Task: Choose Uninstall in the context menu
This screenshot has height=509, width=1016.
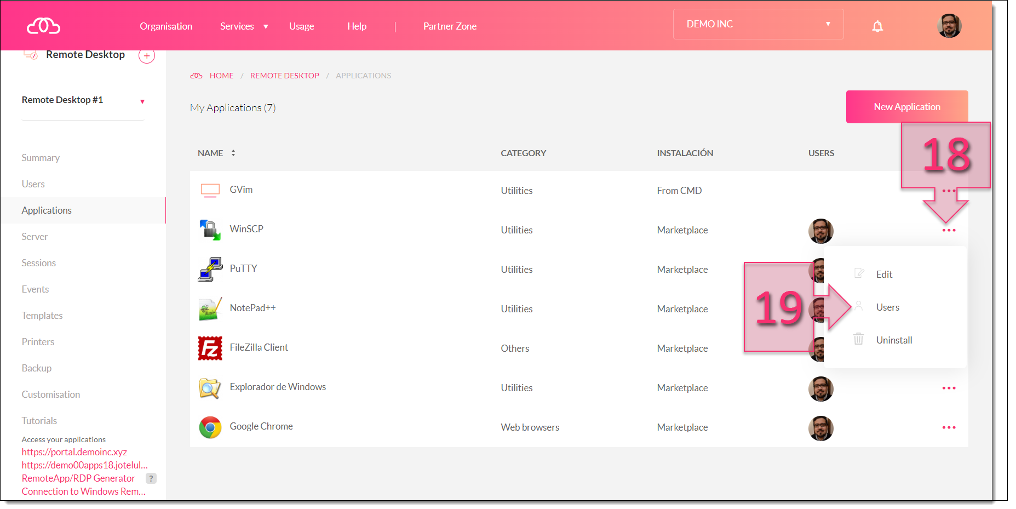Action: (894, 340)
